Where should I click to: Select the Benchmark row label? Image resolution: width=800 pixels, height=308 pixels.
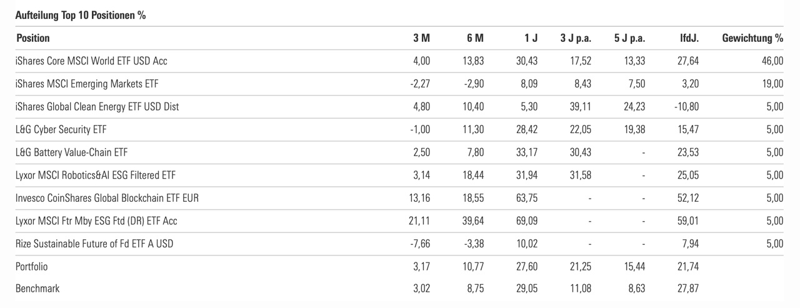[x=37, y=289]
